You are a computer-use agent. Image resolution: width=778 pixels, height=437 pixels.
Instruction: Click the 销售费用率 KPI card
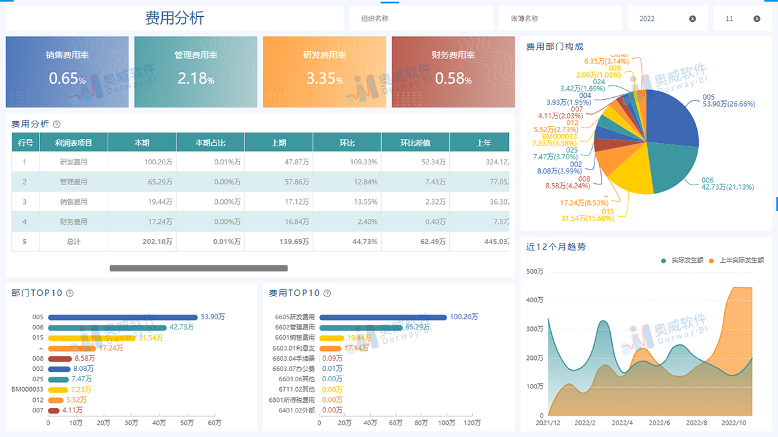pyautogui.click(x=67, y=71)
